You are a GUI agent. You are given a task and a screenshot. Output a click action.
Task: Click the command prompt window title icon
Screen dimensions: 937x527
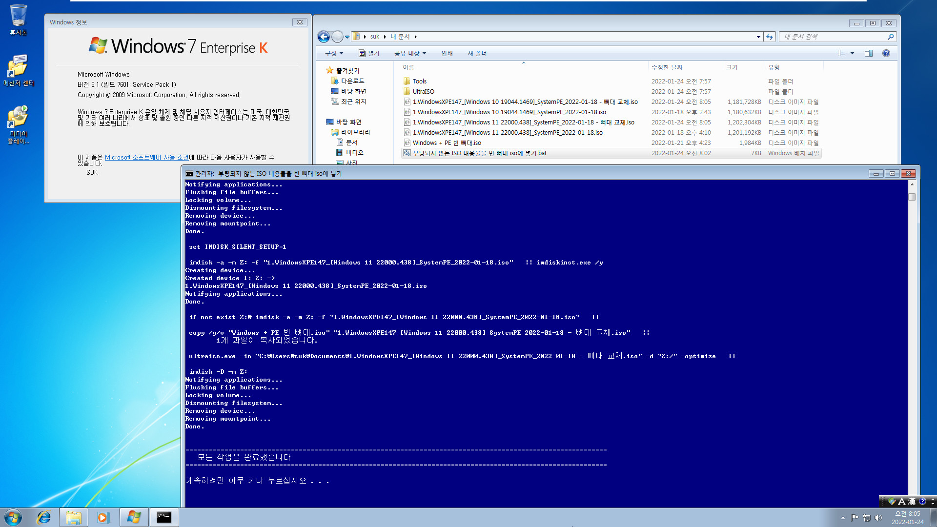coord(189,174)
